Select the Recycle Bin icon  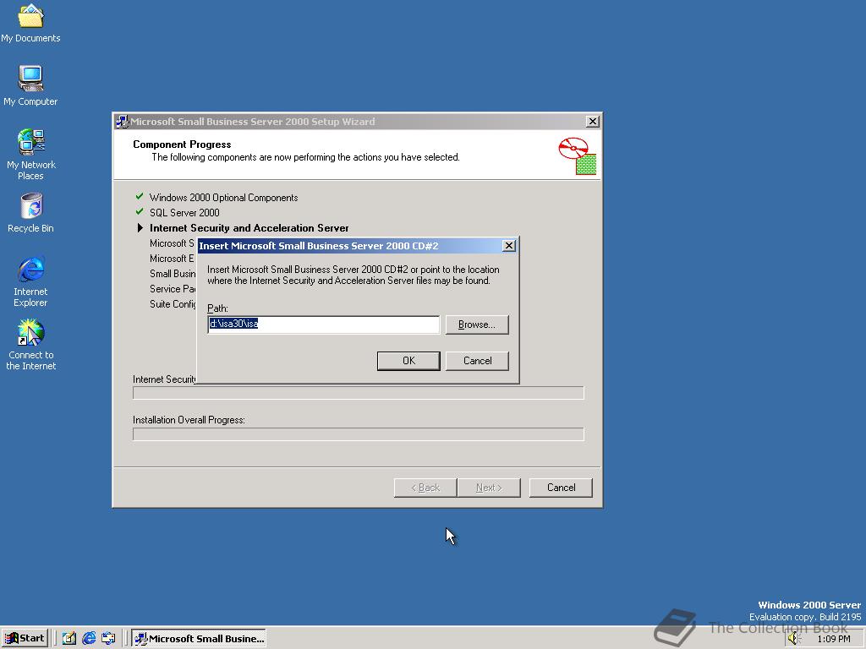point(30,213)
